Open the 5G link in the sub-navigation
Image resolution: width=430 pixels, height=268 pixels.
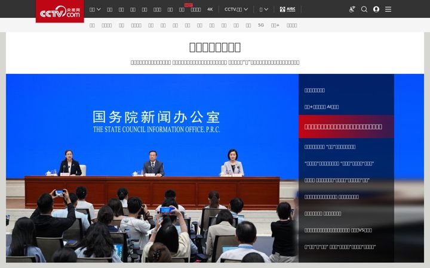coord(261,25)
